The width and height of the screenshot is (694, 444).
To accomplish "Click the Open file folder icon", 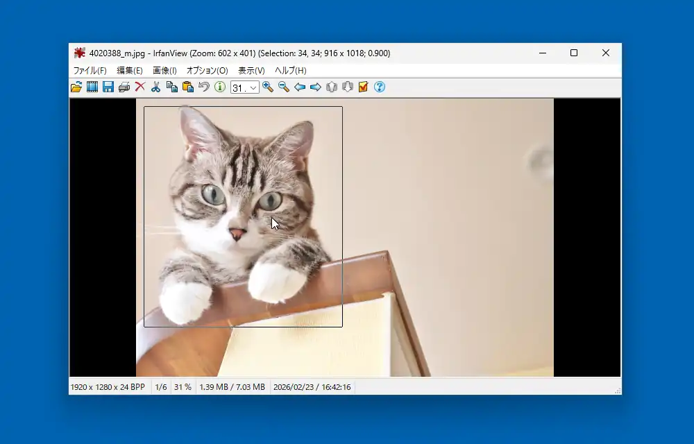I will (76, 87).
